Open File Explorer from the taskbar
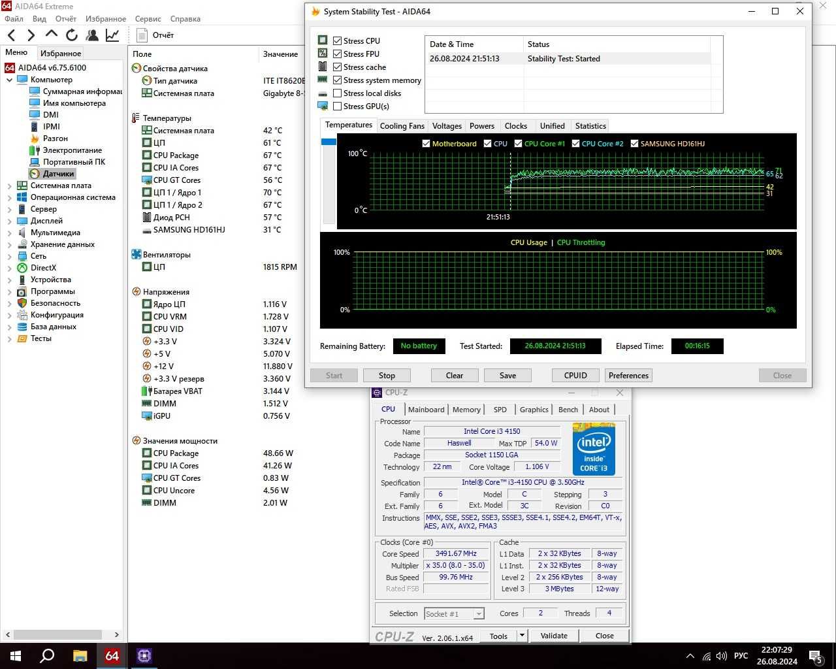836x669 pixels. [80, 656]
